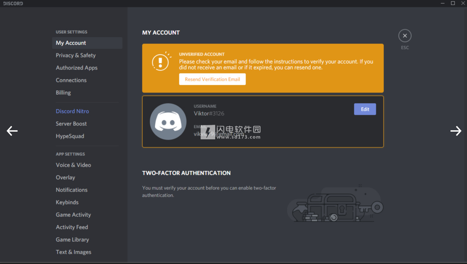The width and height of the screenshot is (467, 264).
Task: Click the exclamation warning icon
Action: [x=161, y=61]
